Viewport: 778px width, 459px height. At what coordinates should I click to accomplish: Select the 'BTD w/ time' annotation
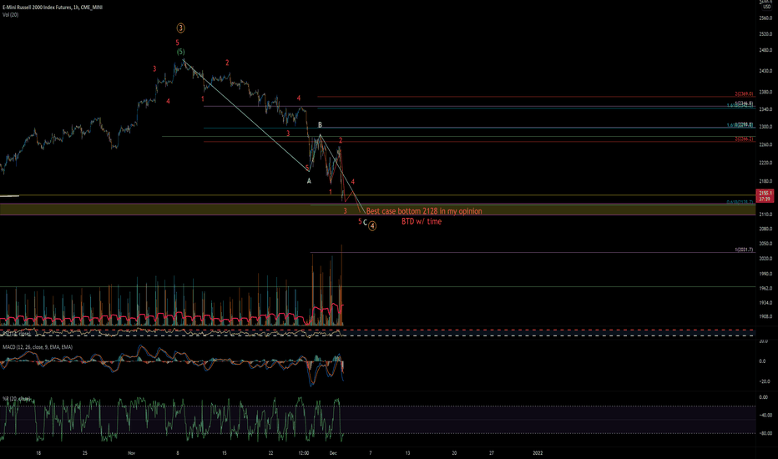click(x=422, y=222)
